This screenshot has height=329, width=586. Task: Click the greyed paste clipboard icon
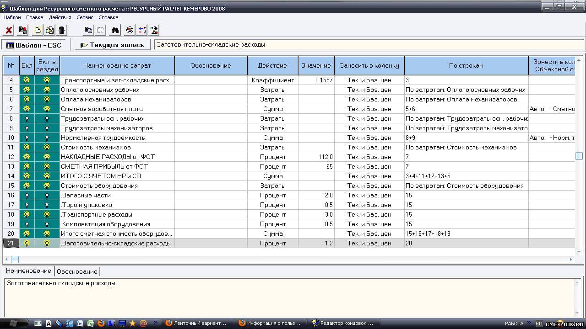[x=101, y=30]
